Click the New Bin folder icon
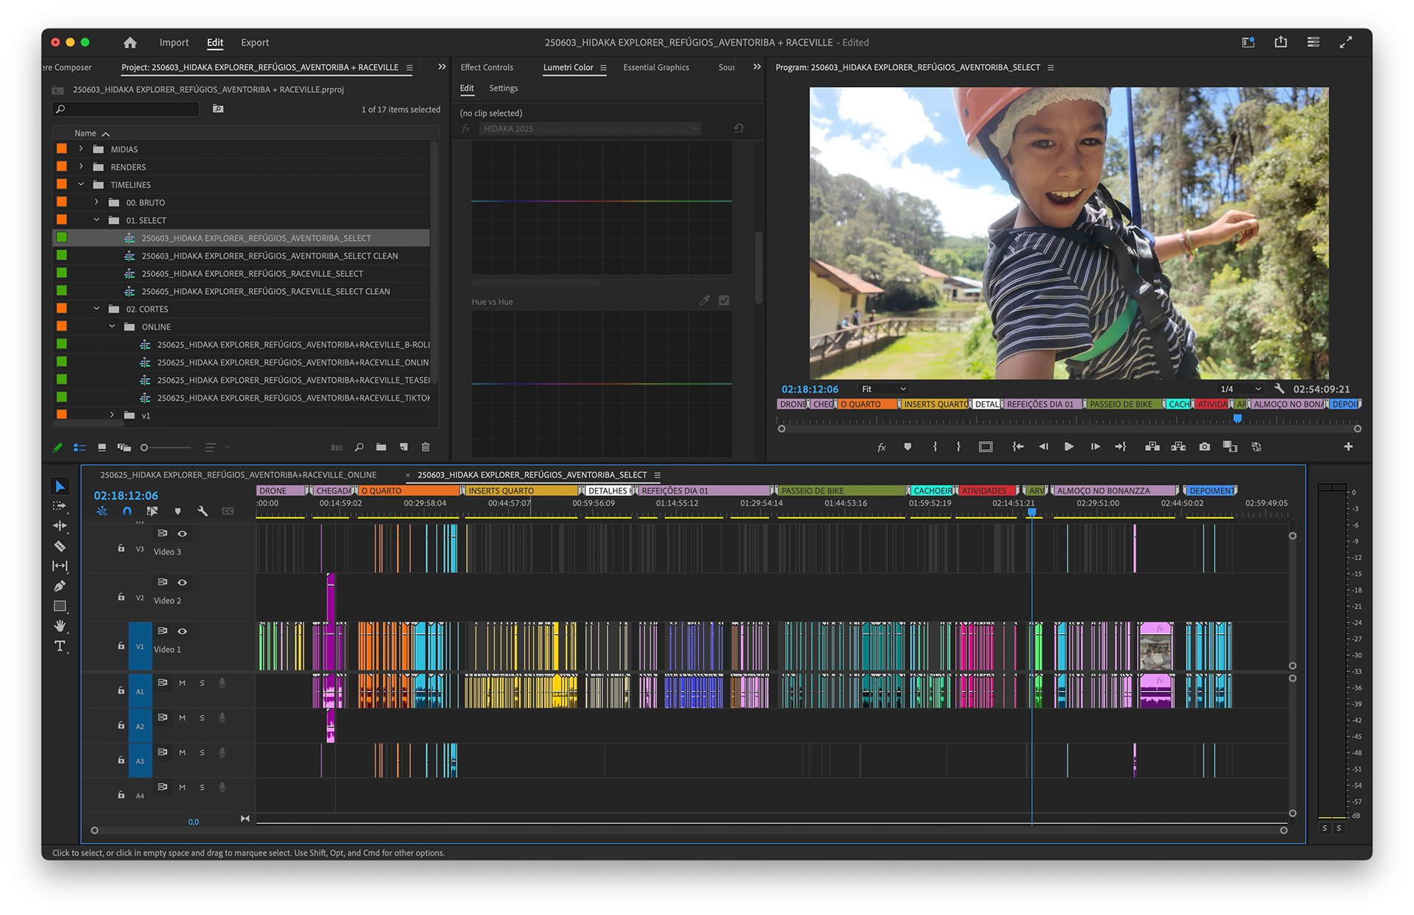This screenshot has height=915, width=1414. [x=381, y=447]
